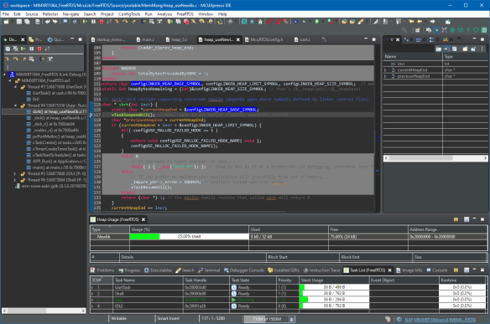Click the red Terminate button in main toolbar
490x324 pixels.
pyautogui.click(x=102, y=22)
